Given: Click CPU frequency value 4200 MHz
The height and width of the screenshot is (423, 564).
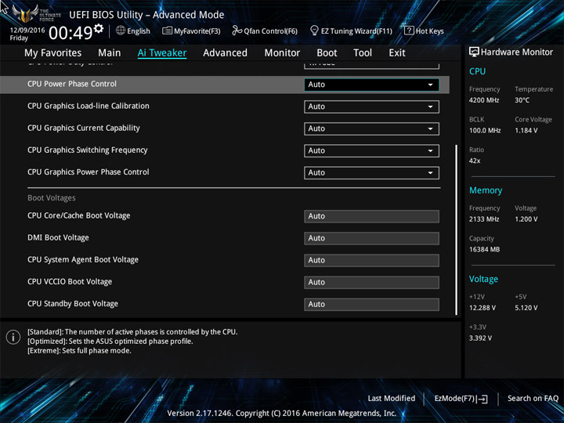Looking at the screenshot, I should (484, 100).
